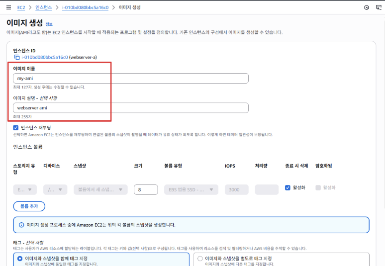The width and height of the screenshot is (385, 266).
Task: Copy the instance ID with copy icon
Action: pos(17,57)
